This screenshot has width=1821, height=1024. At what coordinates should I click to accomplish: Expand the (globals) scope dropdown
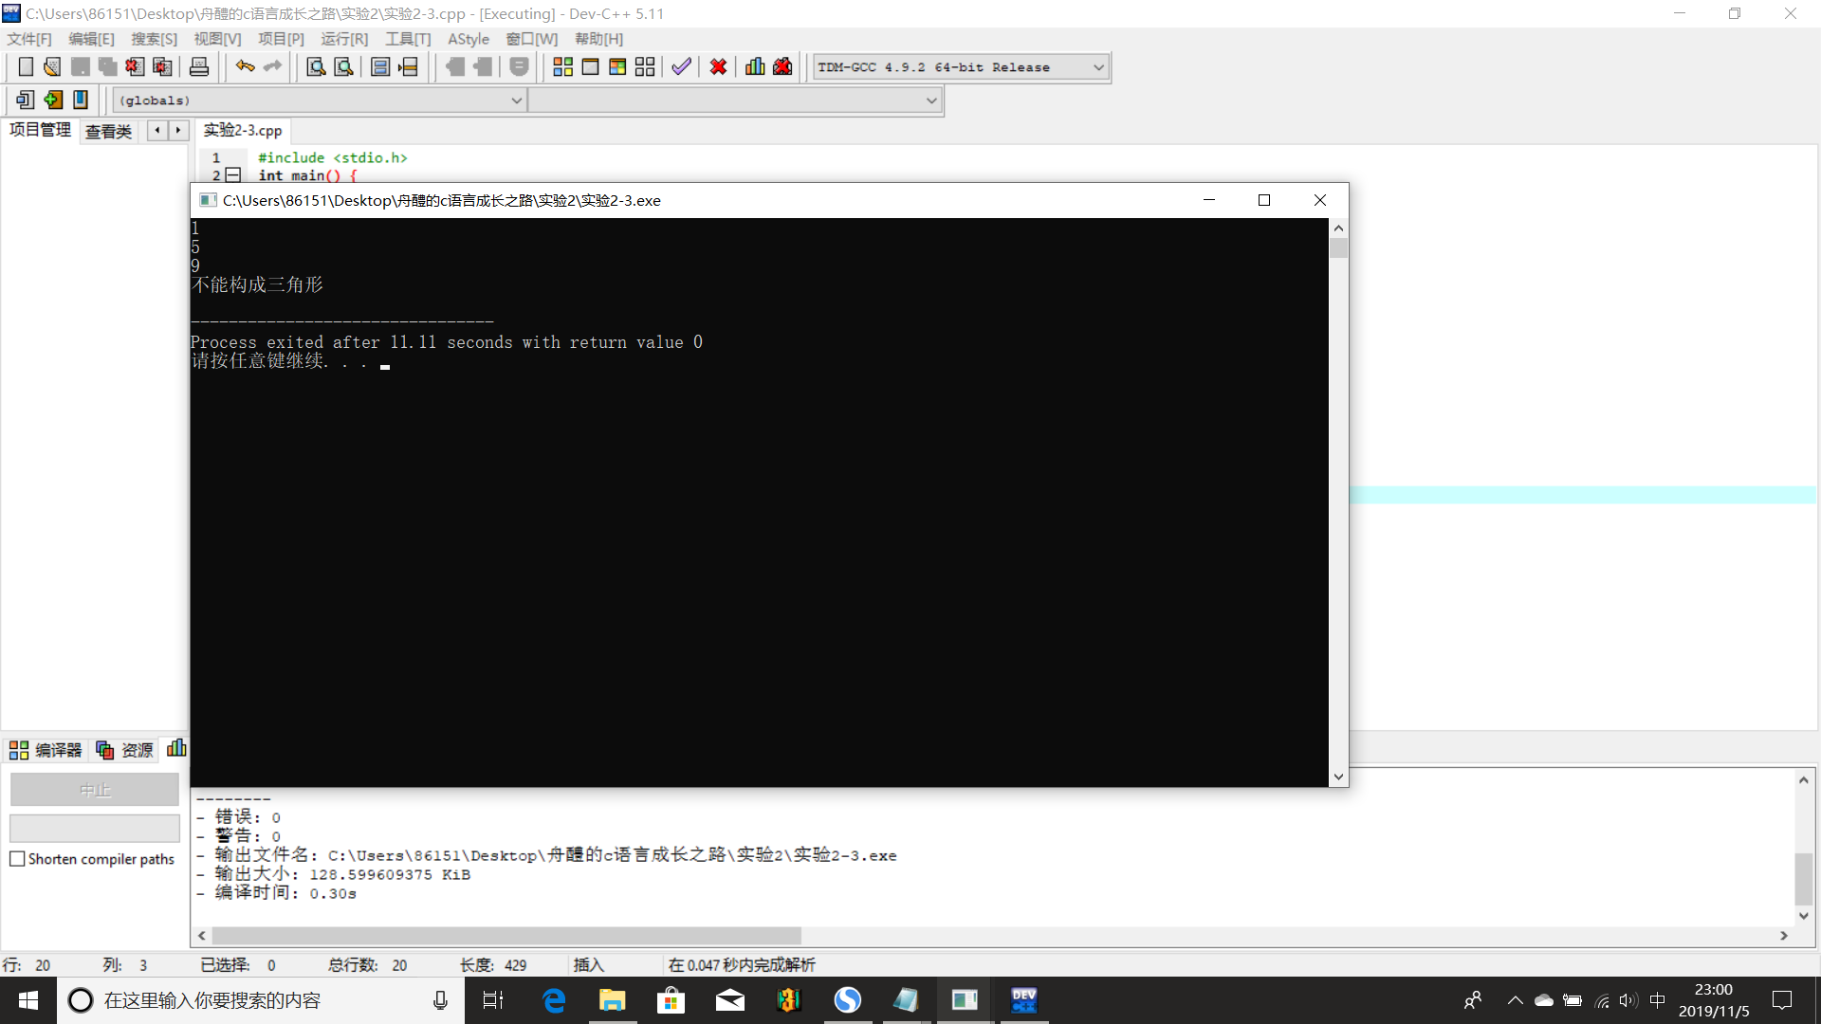click(x=517, y=101)
